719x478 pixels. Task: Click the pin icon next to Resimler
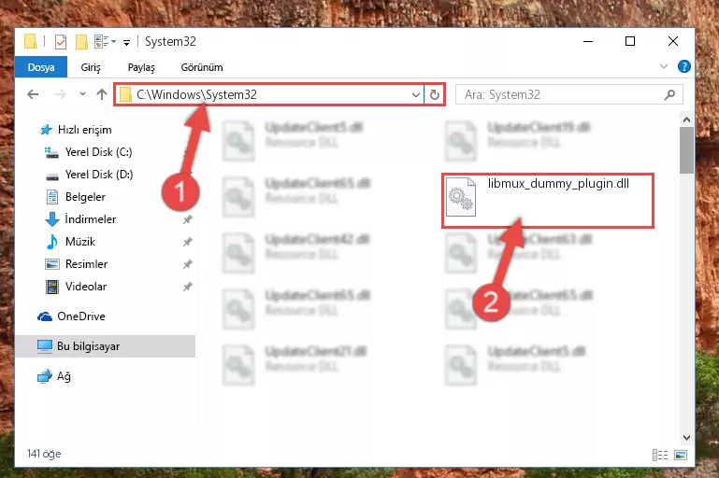click(188, 264)
